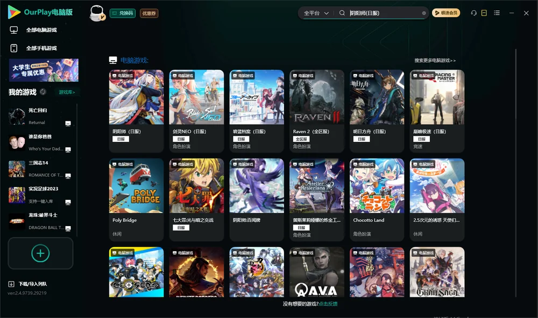538x318 pixels.
Task: Click 点击反馈 feedback link
Action: 328,304
